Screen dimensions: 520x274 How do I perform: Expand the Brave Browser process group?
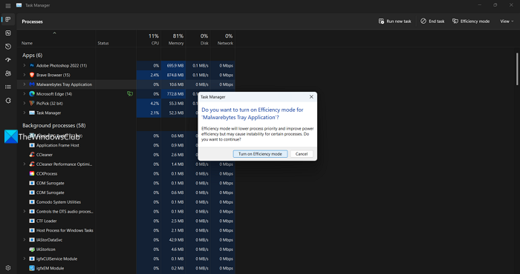pos(25,75)
